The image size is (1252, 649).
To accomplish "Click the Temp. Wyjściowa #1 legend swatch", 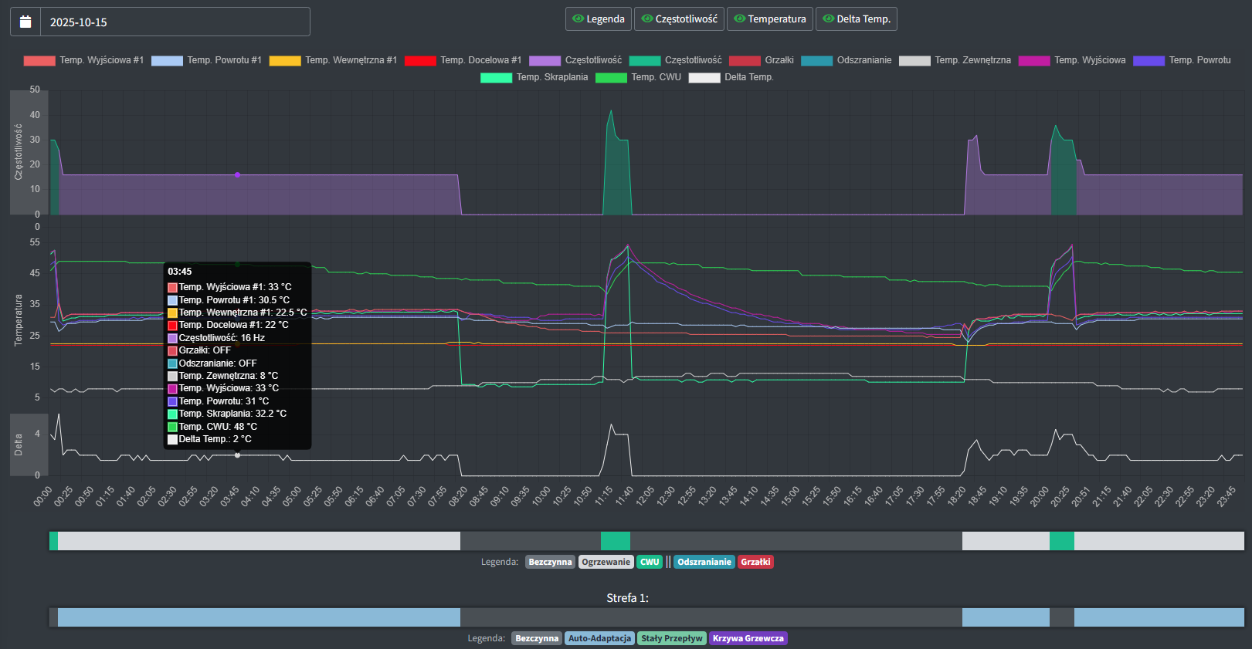I will click(39, 60).
